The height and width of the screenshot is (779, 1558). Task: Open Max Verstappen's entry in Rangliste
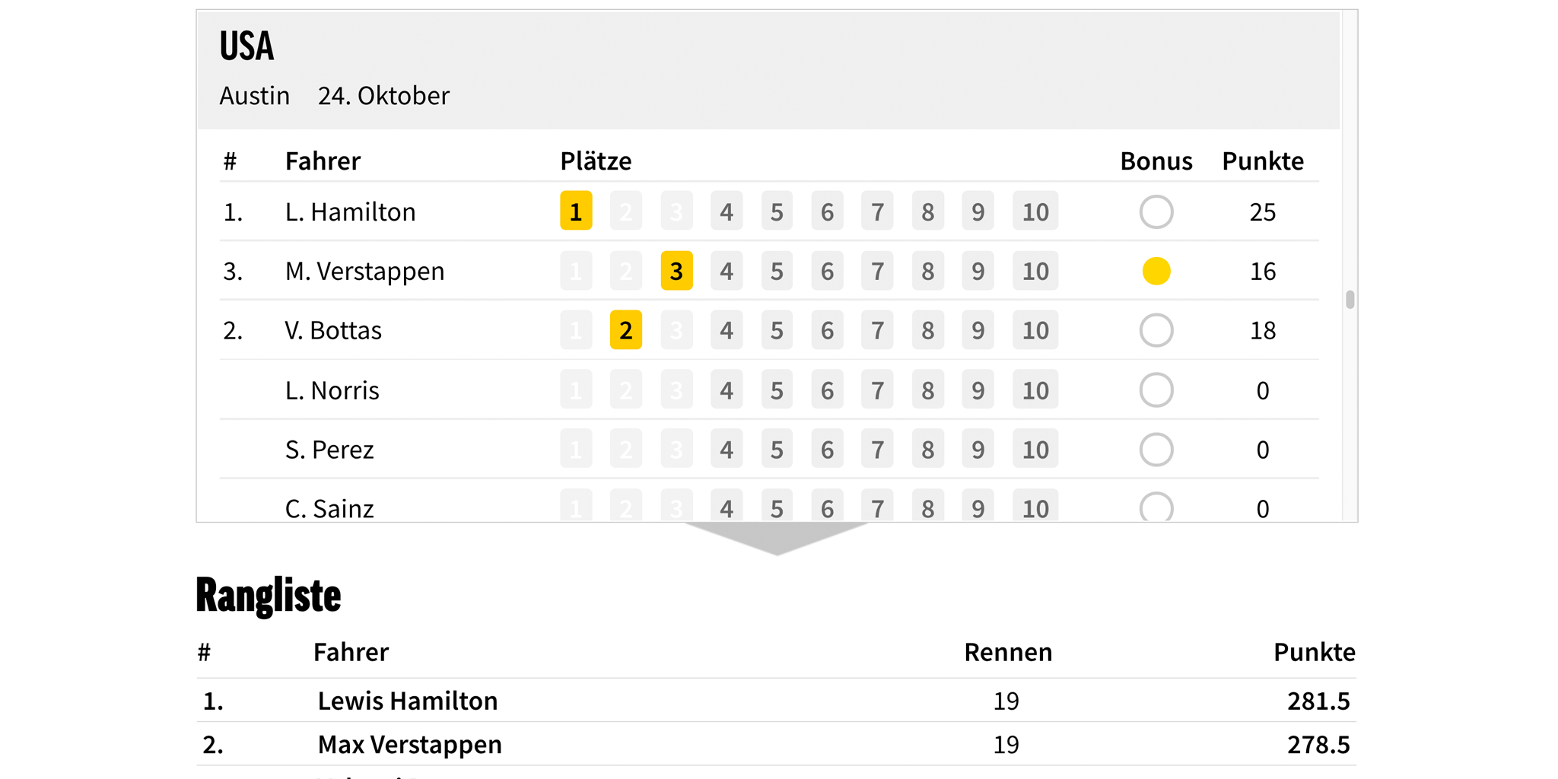pyautogui.click(x=409, y=745)
